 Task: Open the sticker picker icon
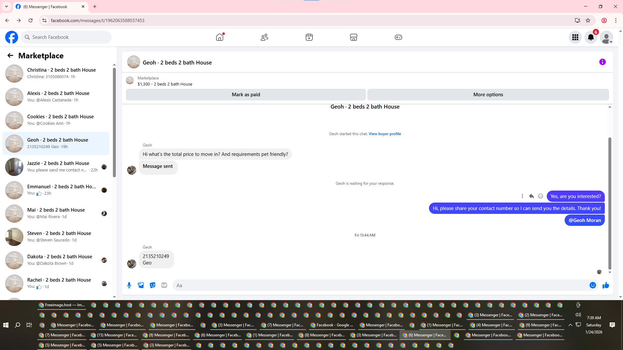[x=153, y=285]
